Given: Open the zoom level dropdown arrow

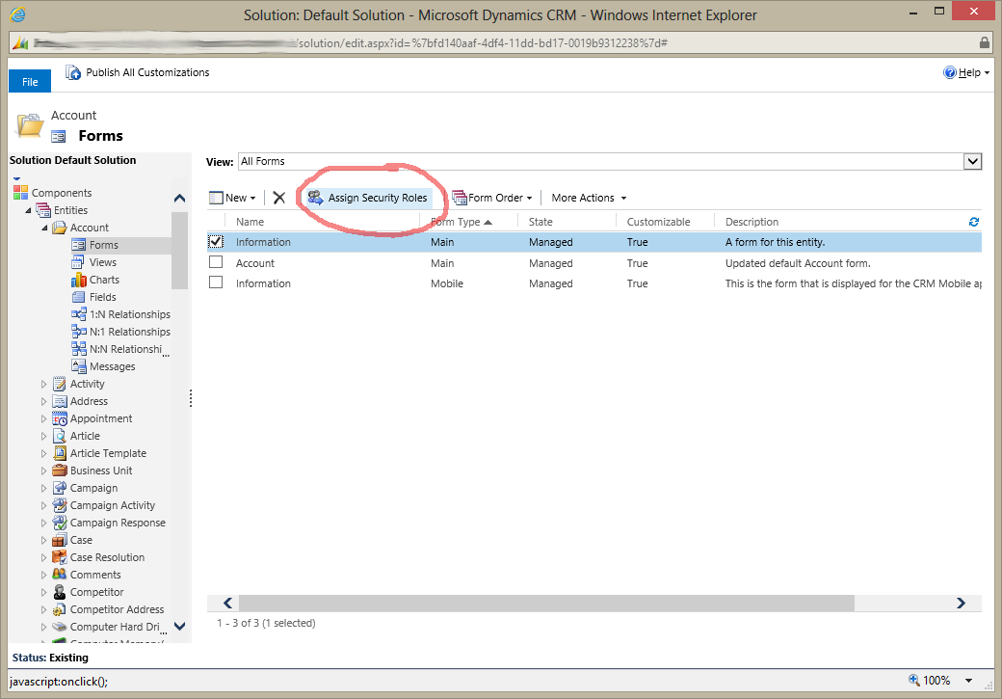Looking at the screenshot, I should [x=969, y=681].
